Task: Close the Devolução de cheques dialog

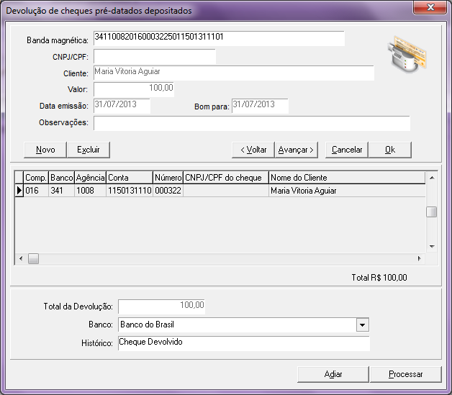Action: click(430, 7)
